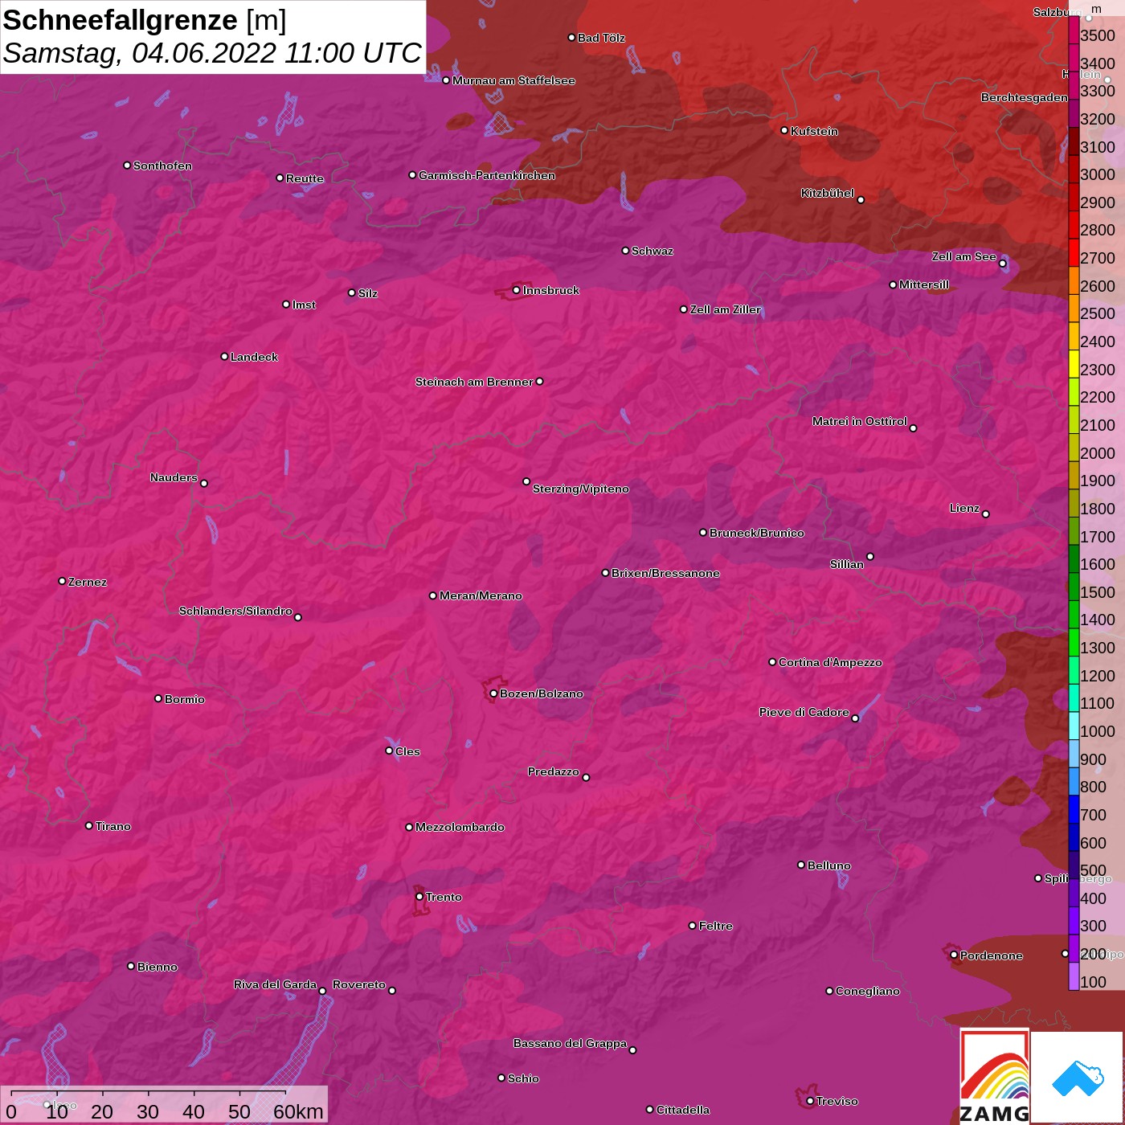Click the Kitzbühel label

pyautogui.click(x=827, y=193)
